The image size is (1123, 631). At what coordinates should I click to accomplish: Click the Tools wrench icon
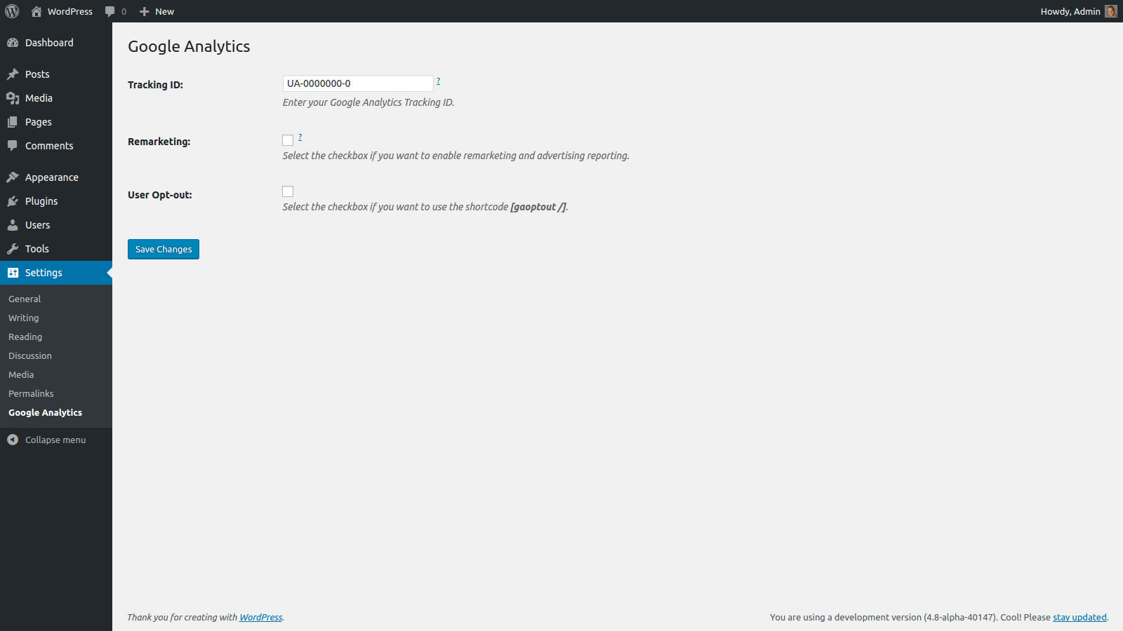click(13, 249)
